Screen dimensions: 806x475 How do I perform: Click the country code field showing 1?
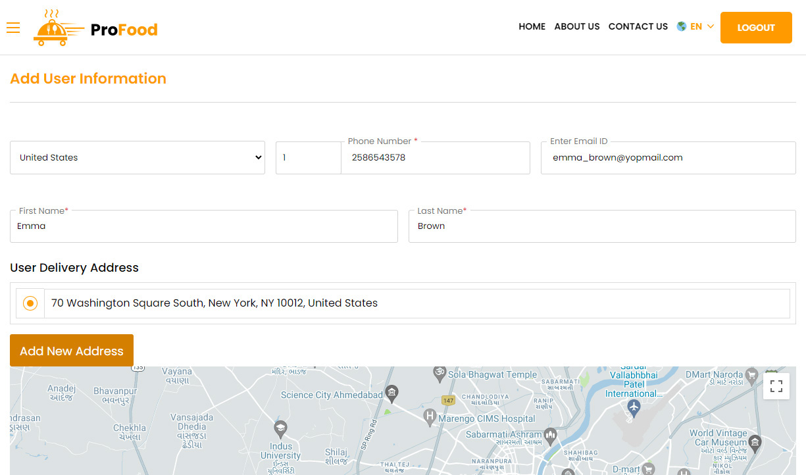coord(309,158)
